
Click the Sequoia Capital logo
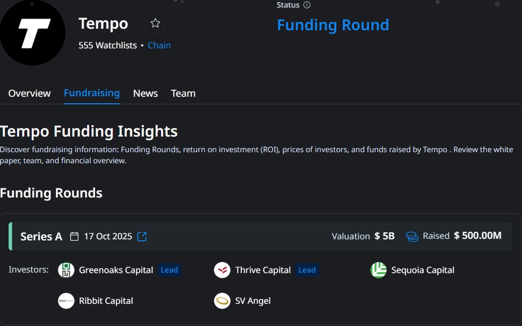[379, 270]
